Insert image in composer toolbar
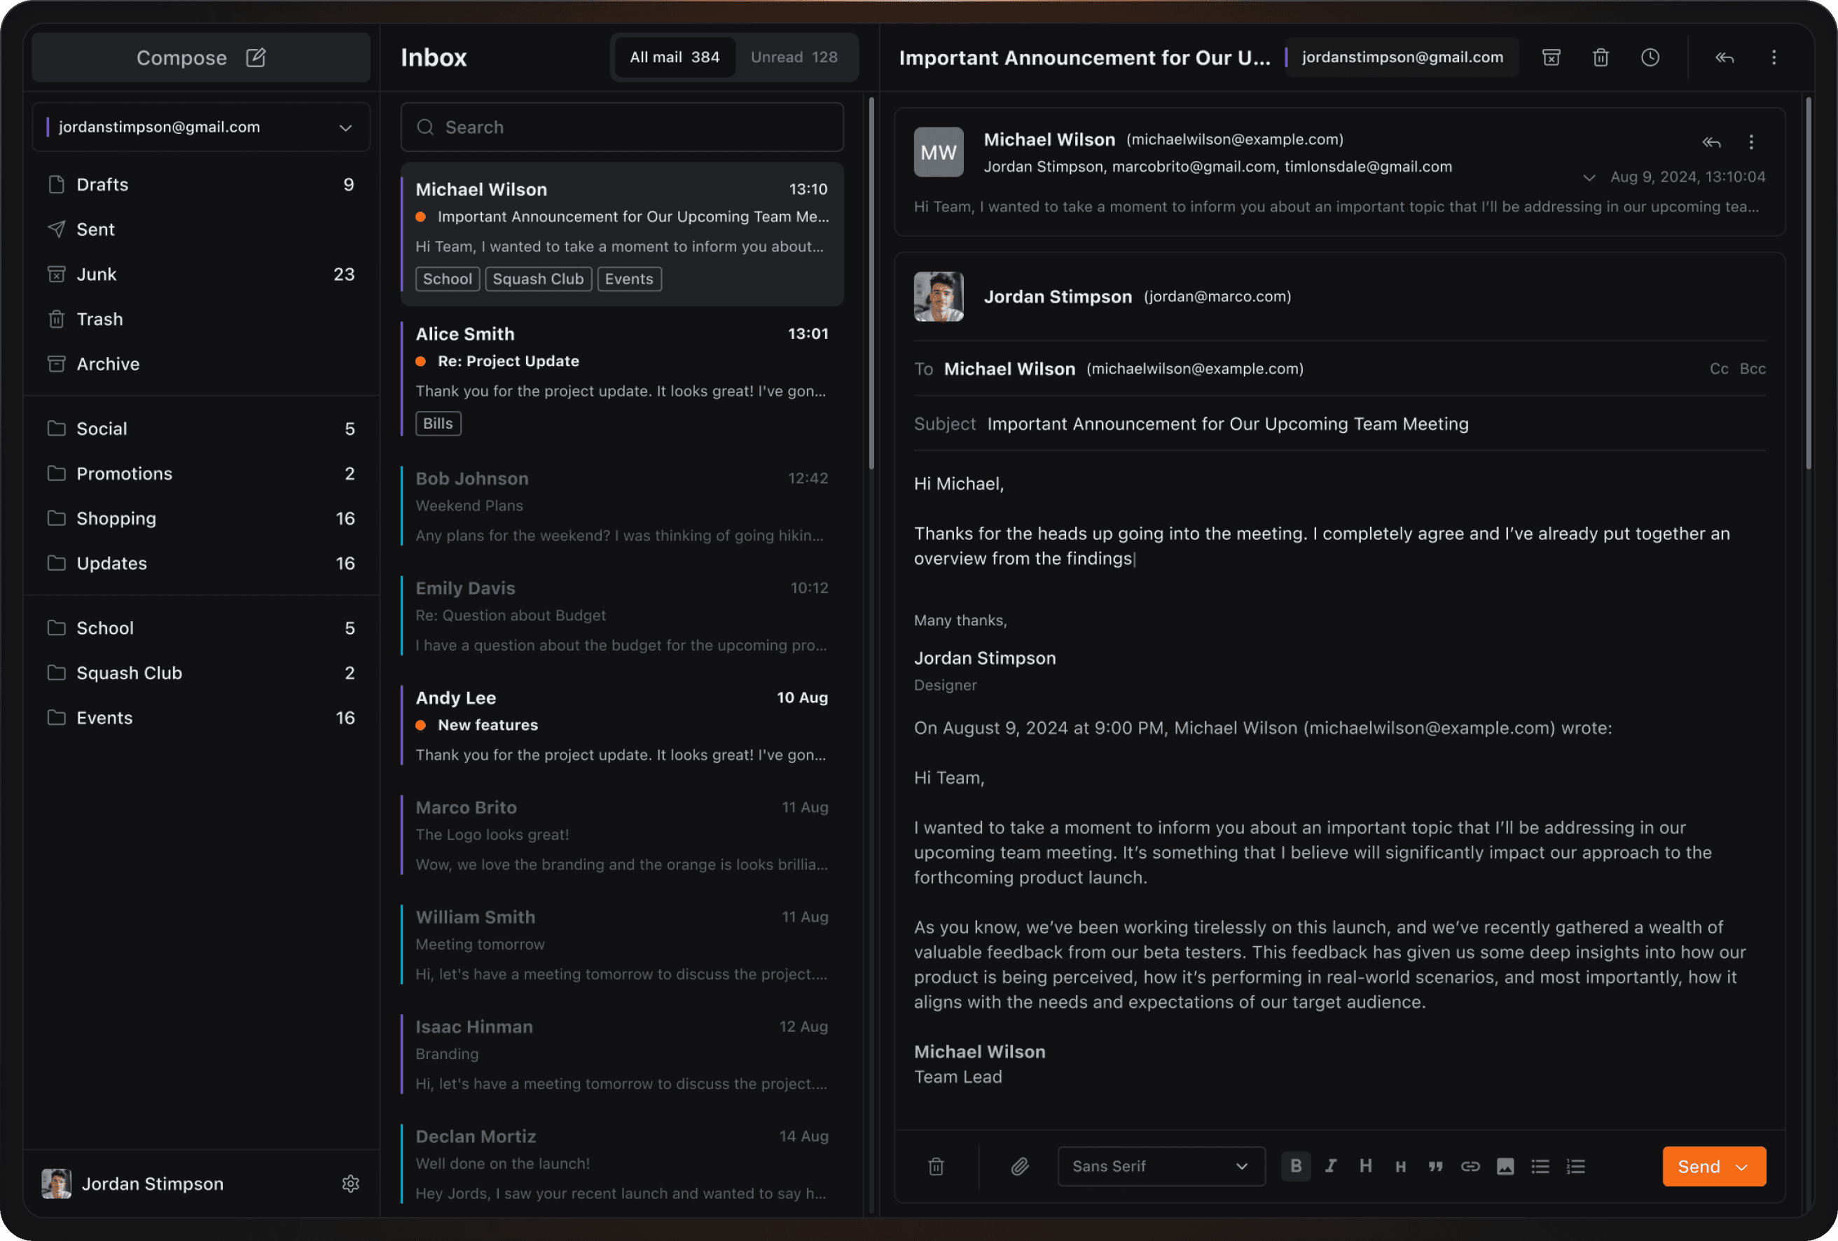The width and height of the screenshot is (1838, 1241). [1505, 1166]
